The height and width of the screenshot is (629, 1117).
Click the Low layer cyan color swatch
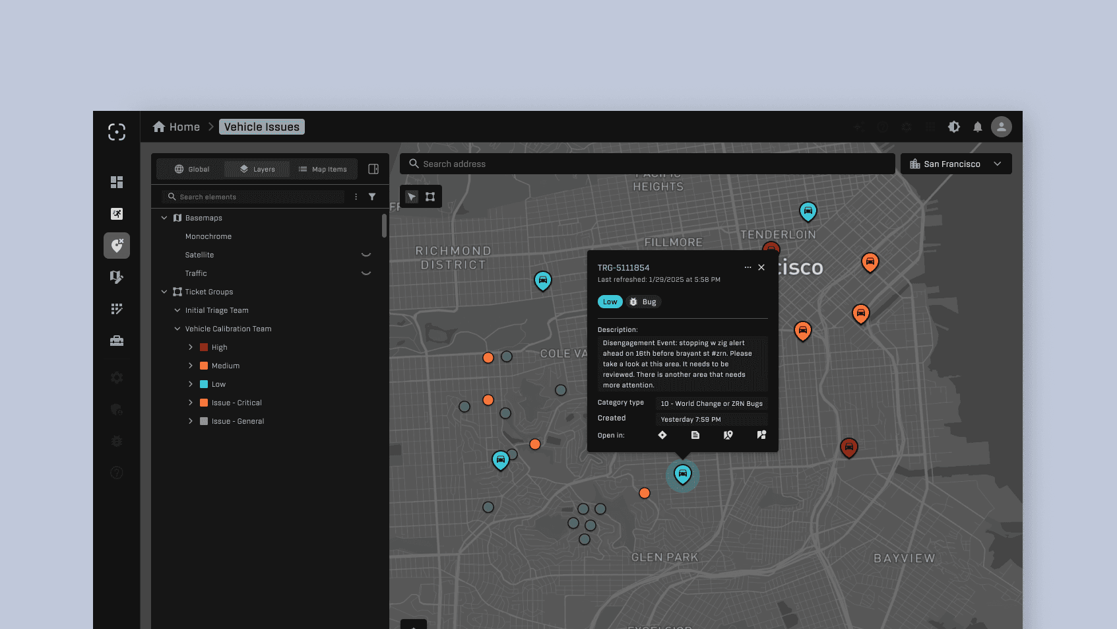[204, 384]
